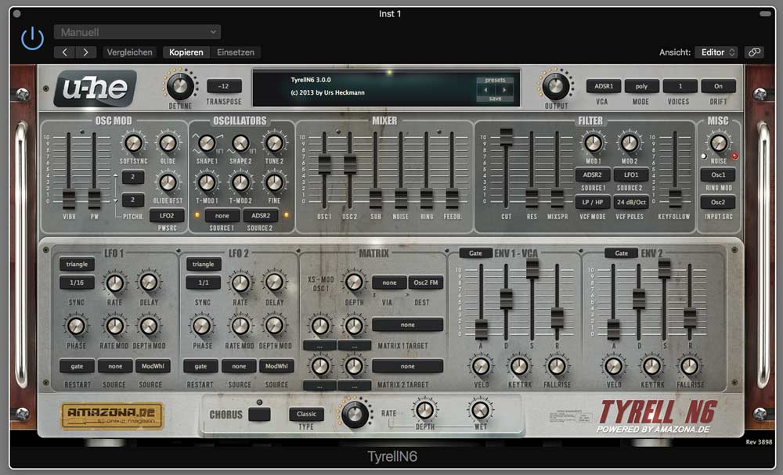Open the LFO 2 sync 1/1 selector
Screen dimensions: 783x475
[204, 282]
